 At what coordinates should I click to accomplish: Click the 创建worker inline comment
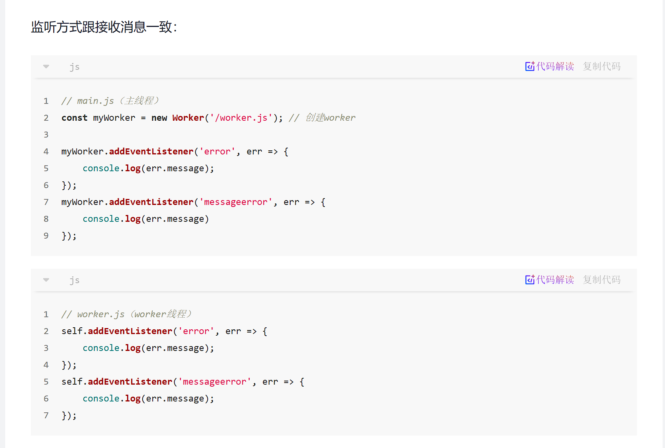point(330,118)
